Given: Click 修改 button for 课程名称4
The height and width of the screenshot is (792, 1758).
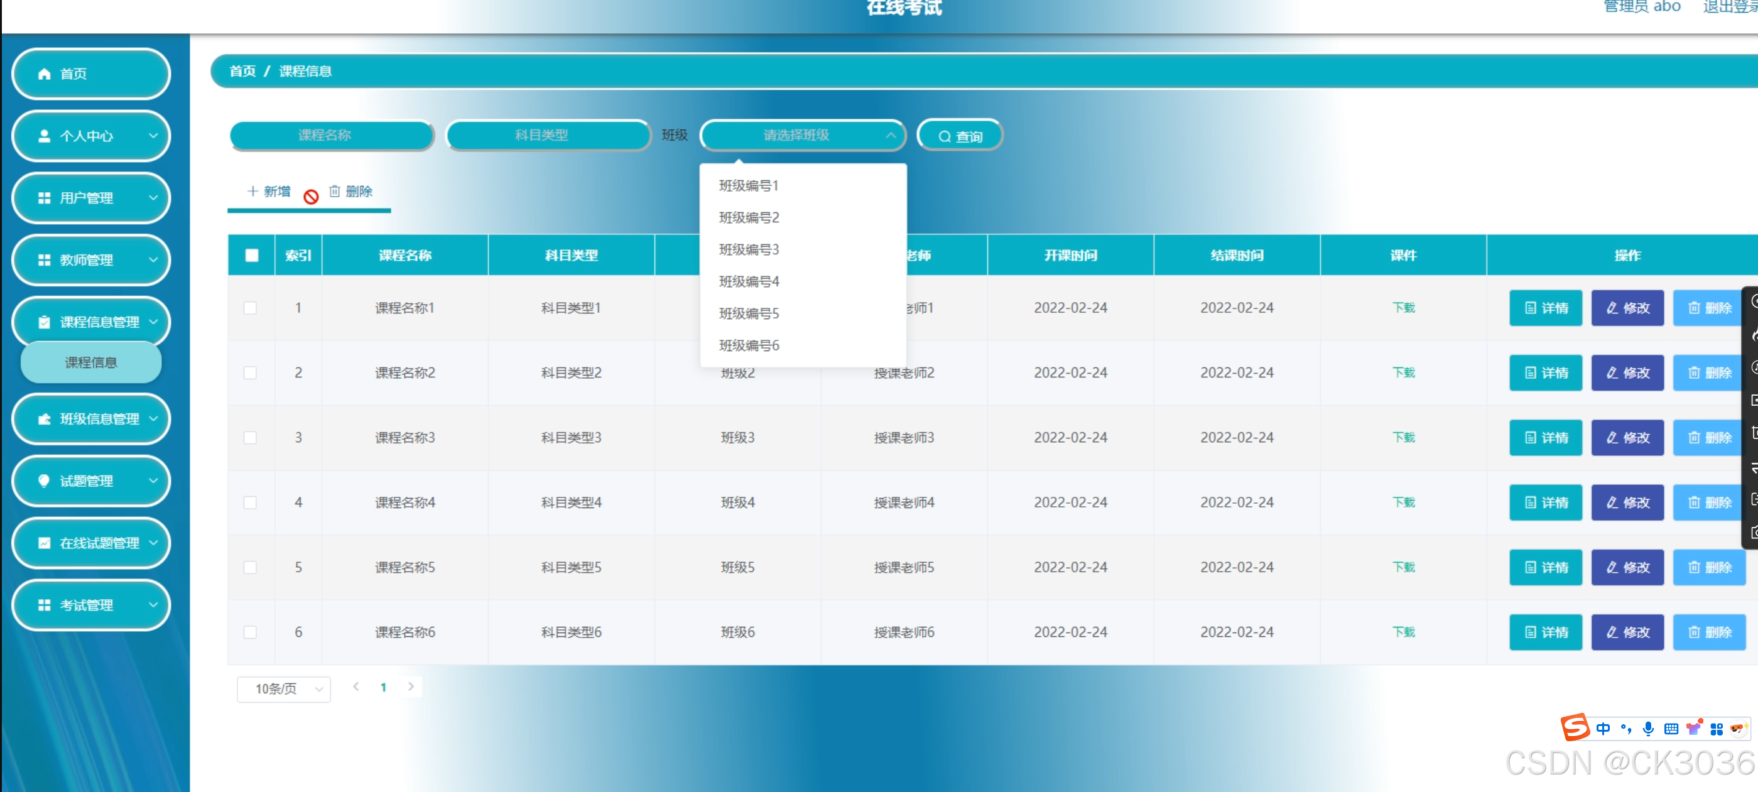Looking at the screenshot, I should (x=1627, y=502).
